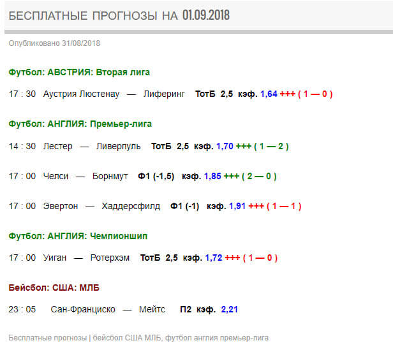Image resolution: width=393 pixels, height=357 pixels.
Task: Click 'ТотБ 2,5' in the Уиган row
Action: click(159, 258)
